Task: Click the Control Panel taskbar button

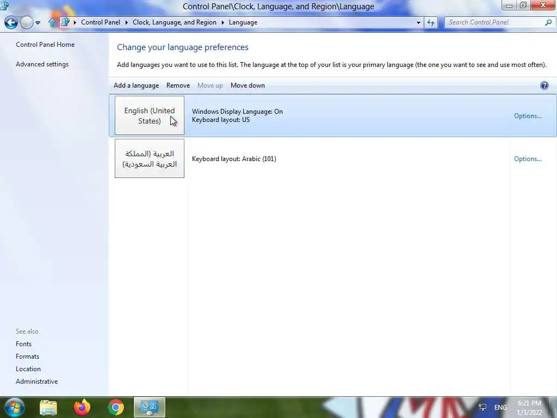Action: tap(149, 407)
